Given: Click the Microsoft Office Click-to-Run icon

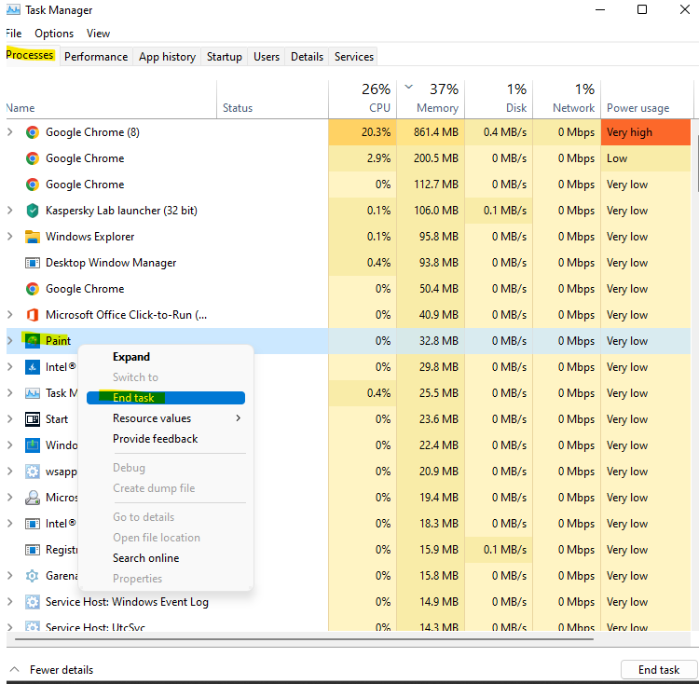Looking at the screenshot, I should pyautogui.click(x=32, y=315).
